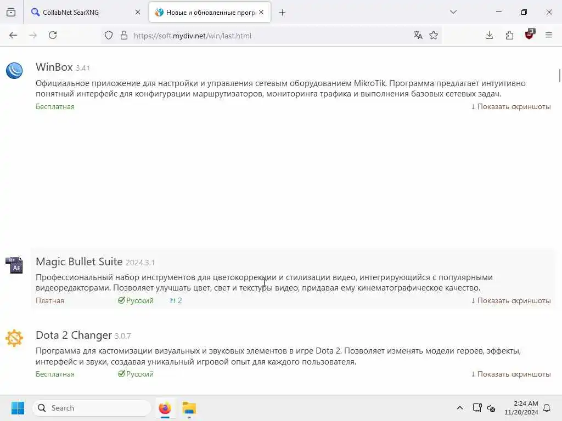Open the Firefox View icon

click(11, 12)
